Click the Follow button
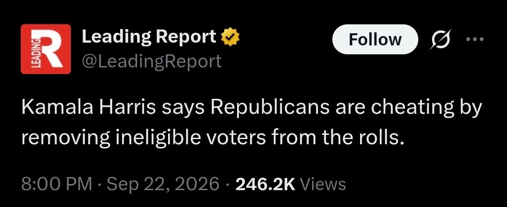This screenshot has height=207, width=507. coord(375,39)
